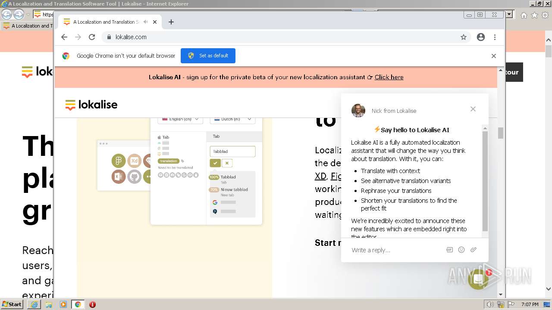Click the red stop-sign taskbar icon
This screenshot has width=552, height=310.
tap(92, 304)
